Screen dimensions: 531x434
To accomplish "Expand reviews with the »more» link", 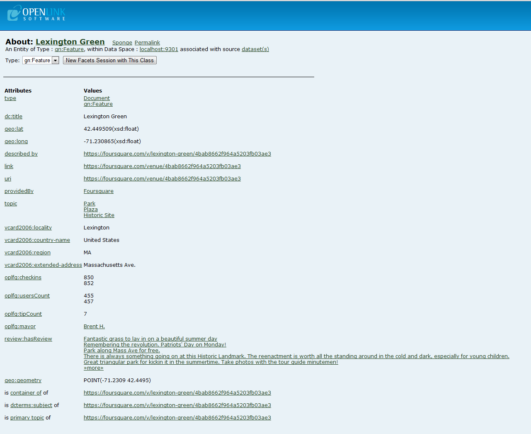I will (93, 368).
